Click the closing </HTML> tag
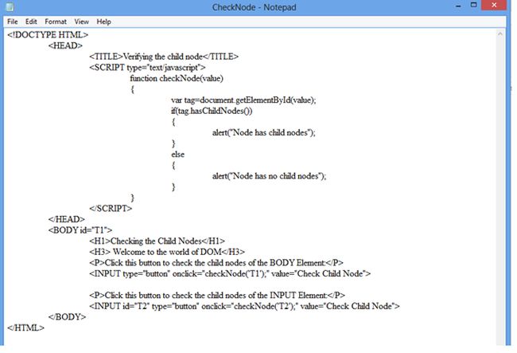 (25, 328)
